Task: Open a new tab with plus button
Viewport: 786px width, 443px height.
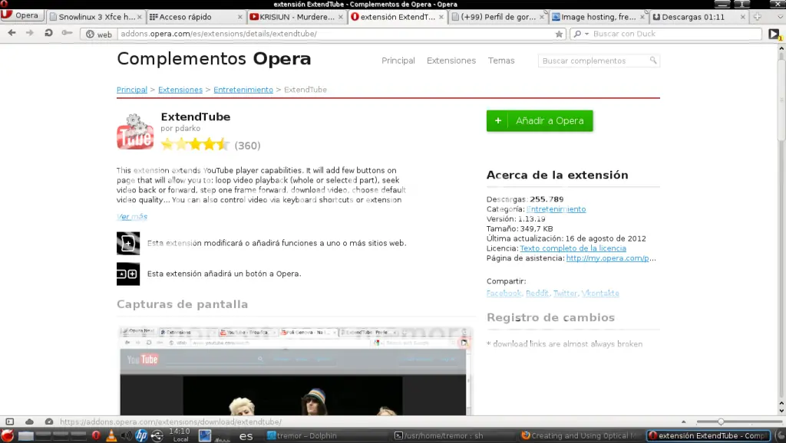Action: tap(758, 17)
